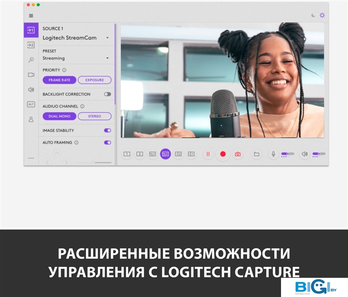Open the recordings folder icon
The image size is (348, 297).
coord(257,154)
